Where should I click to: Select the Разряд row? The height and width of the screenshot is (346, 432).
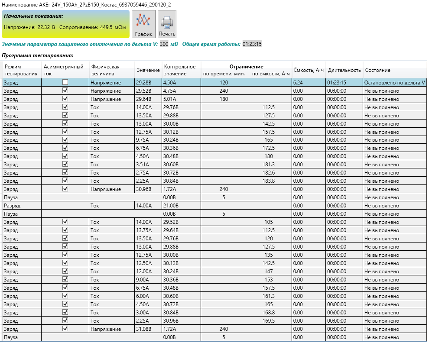[x=214, y=206]
